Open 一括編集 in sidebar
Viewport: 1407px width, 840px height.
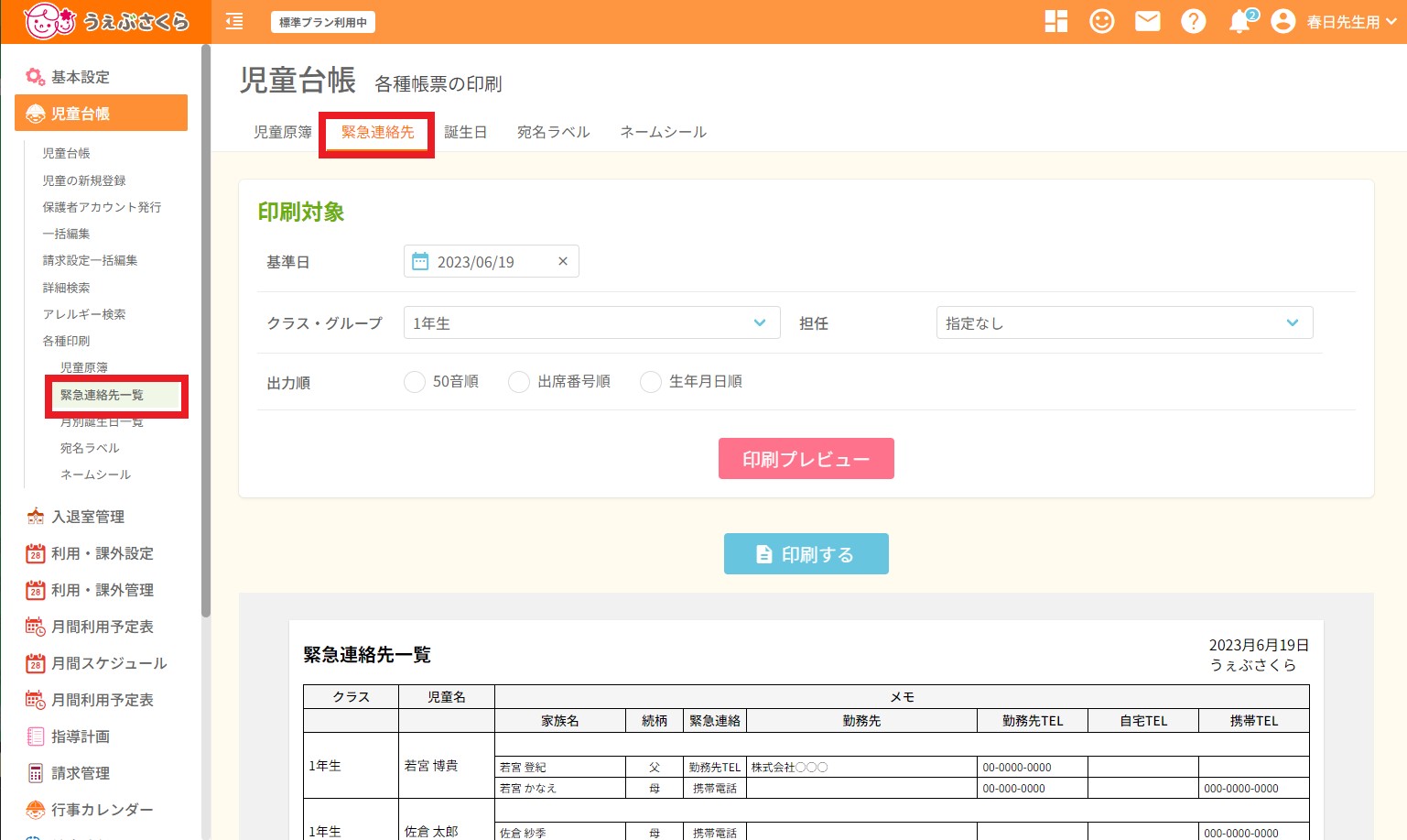point(66,234)
